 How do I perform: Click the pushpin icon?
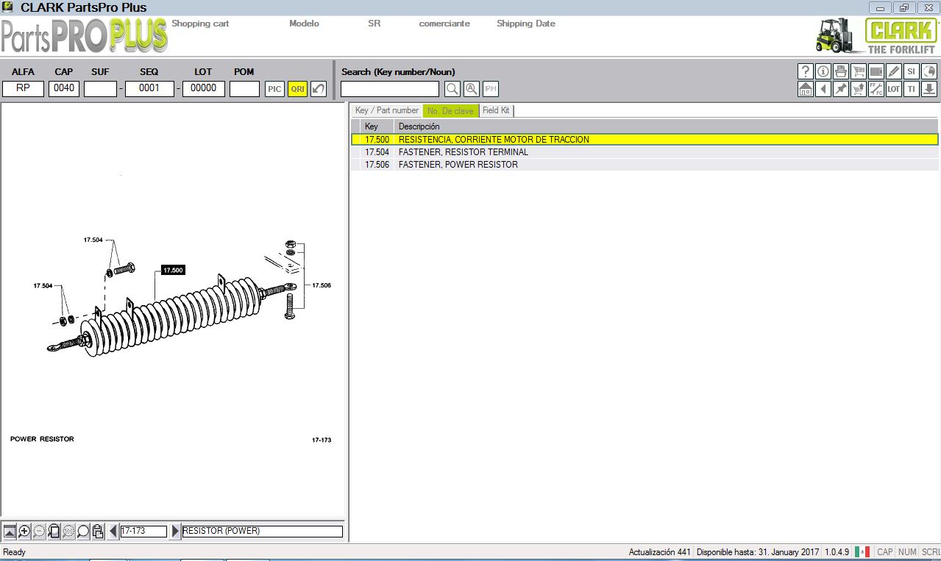click(x=840, y=89)
